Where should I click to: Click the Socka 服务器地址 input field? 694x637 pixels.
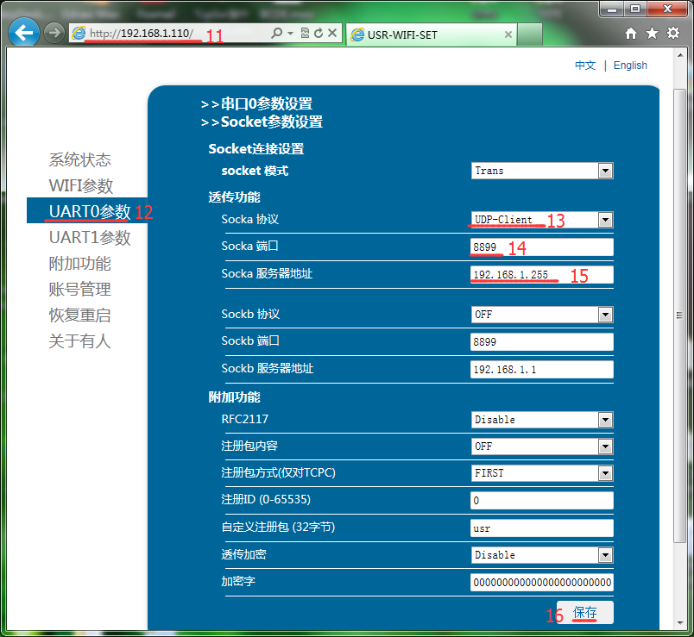pyautogui.click(x=542, y=274)
